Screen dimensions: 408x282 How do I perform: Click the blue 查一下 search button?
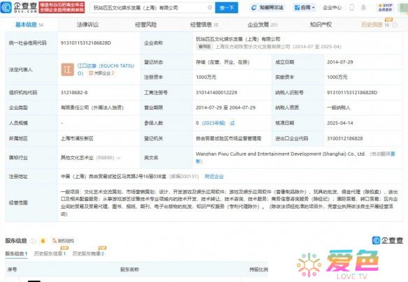tap(226, 8)
